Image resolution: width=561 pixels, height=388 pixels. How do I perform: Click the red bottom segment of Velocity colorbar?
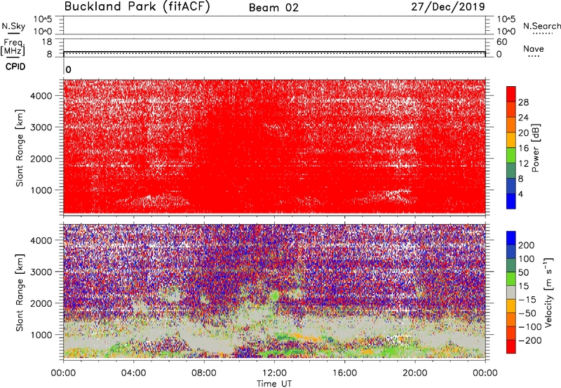(x=511, y=347)
